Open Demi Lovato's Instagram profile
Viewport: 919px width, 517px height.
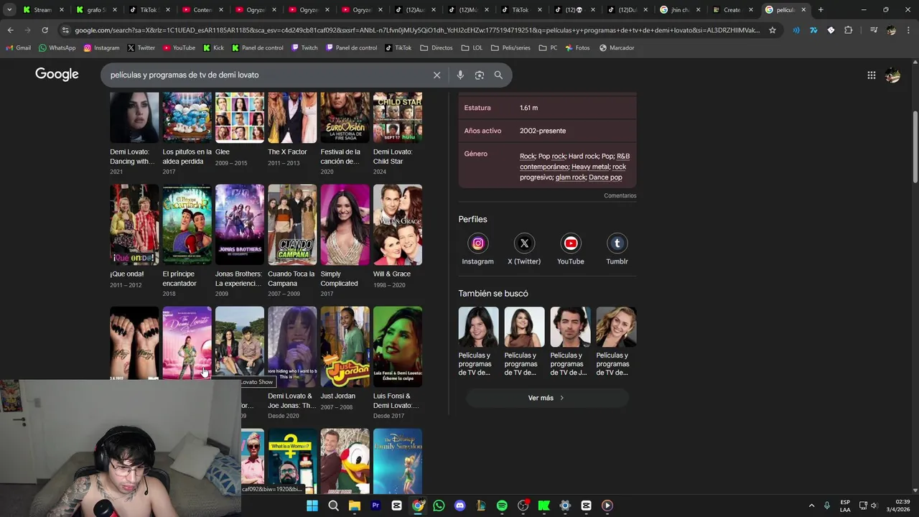(x=477, y=249)
